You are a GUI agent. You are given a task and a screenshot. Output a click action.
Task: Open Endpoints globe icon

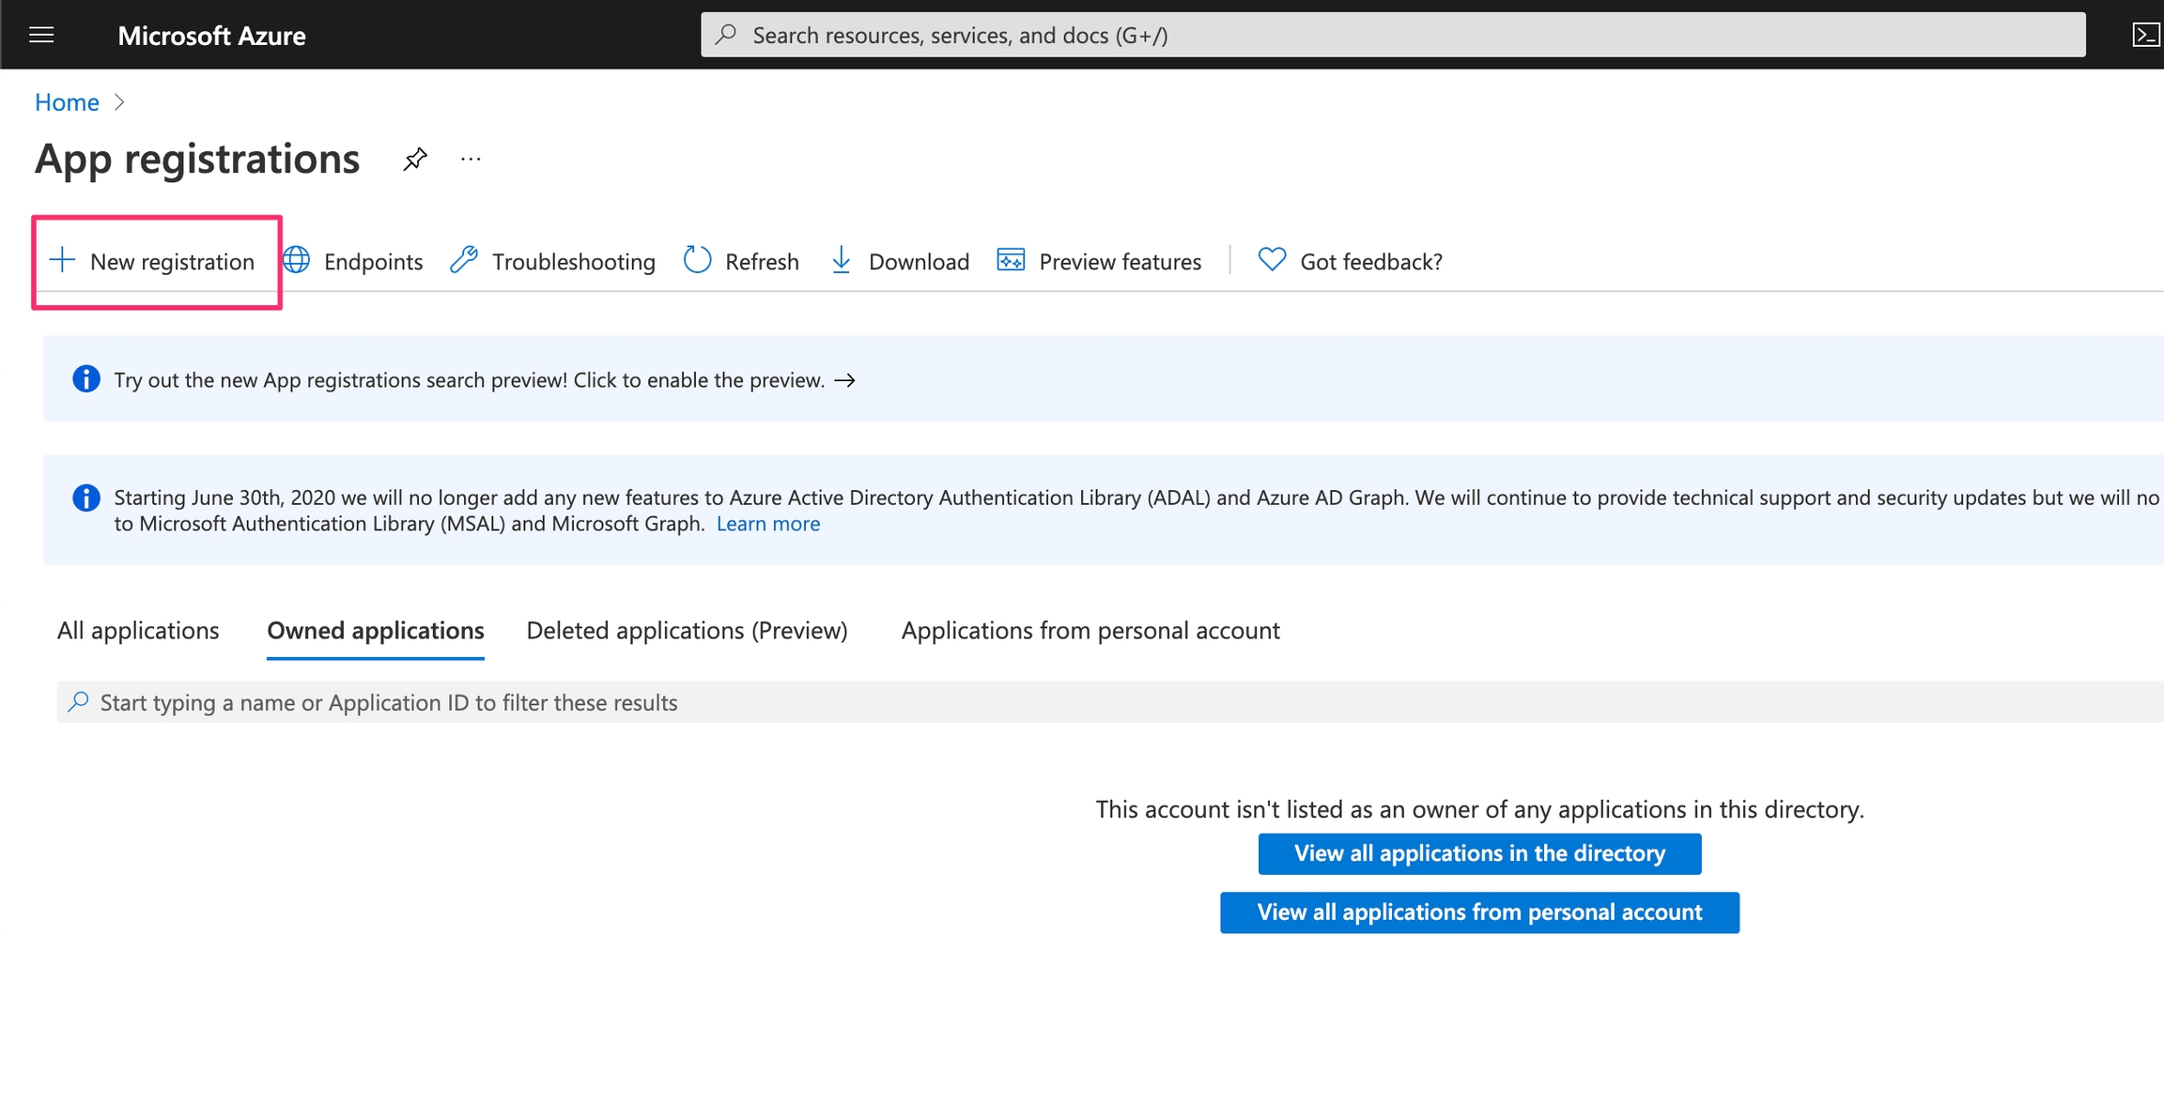297,260
